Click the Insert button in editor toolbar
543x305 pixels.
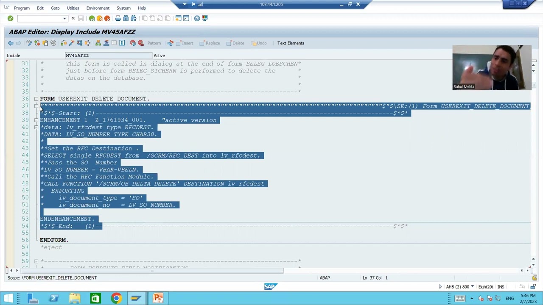pos(184,43)
